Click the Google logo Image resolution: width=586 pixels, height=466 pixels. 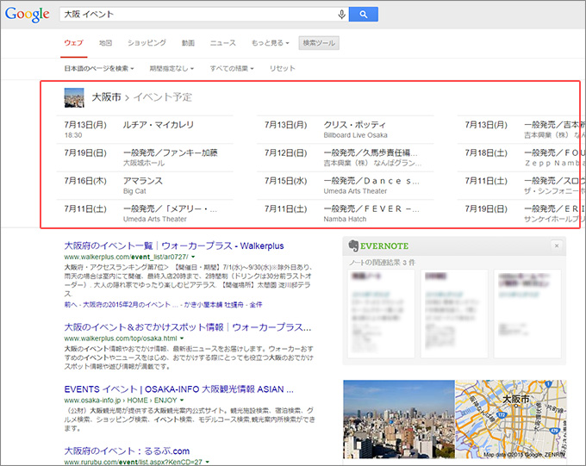(x=28, y=15)
